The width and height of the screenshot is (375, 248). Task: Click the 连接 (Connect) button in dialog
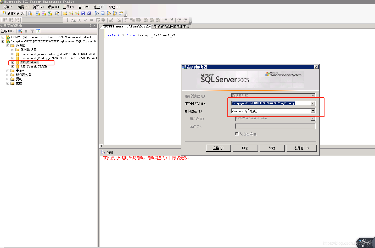pos(218,148)
